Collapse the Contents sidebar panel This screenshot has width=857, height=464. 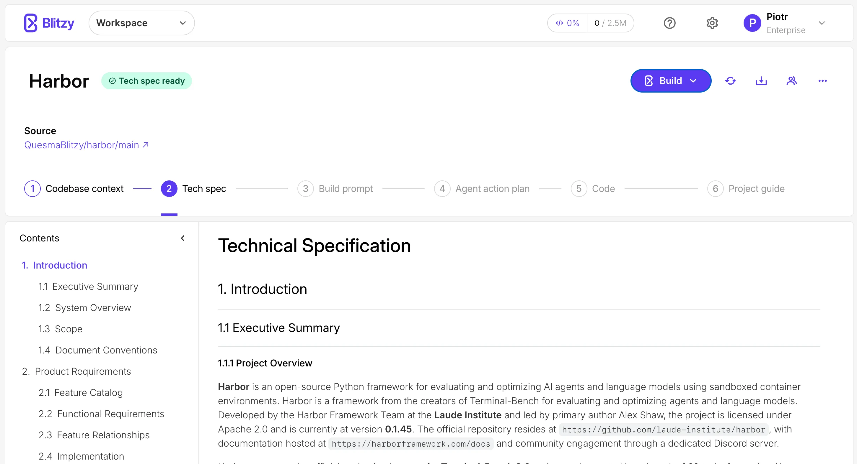tap(183, 238)
